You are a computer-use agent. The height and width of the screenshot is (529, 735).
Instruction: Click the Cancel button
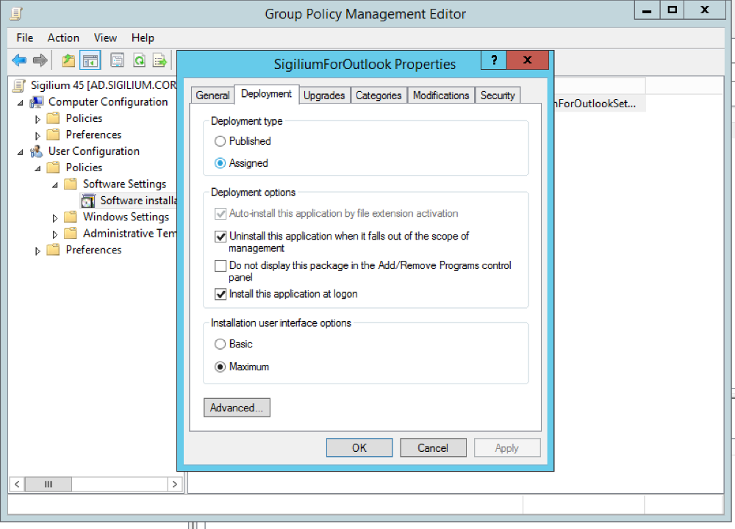(x=433, y=448)
